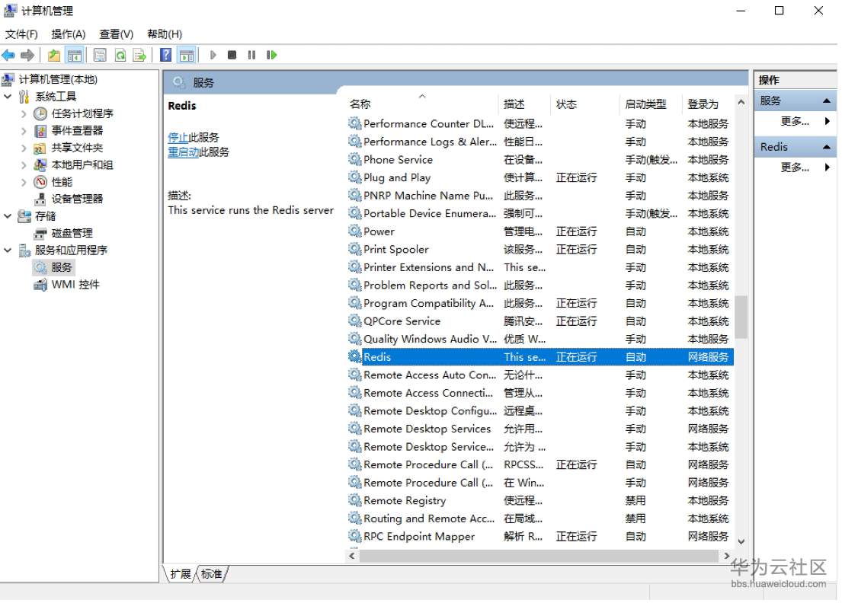Open 设备管理器 in the tree
Image resolution: width=842 pixels, height=603 pixels.
77,199
